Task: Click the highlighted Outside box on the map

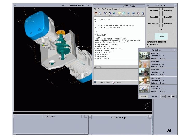Action: coord(161,36)
